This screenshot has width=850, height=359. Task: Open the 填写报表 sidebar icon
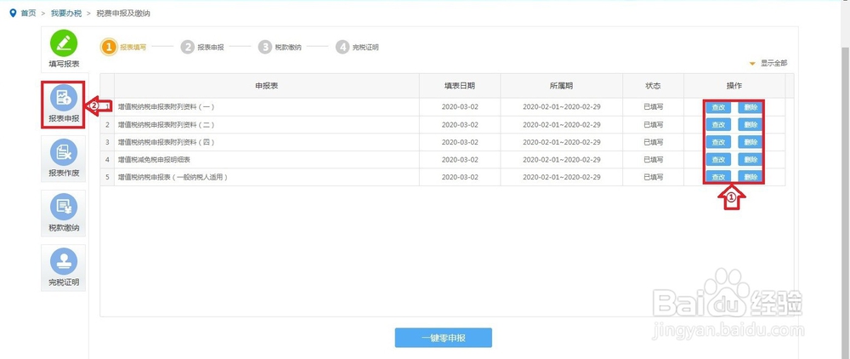(64, 43)
